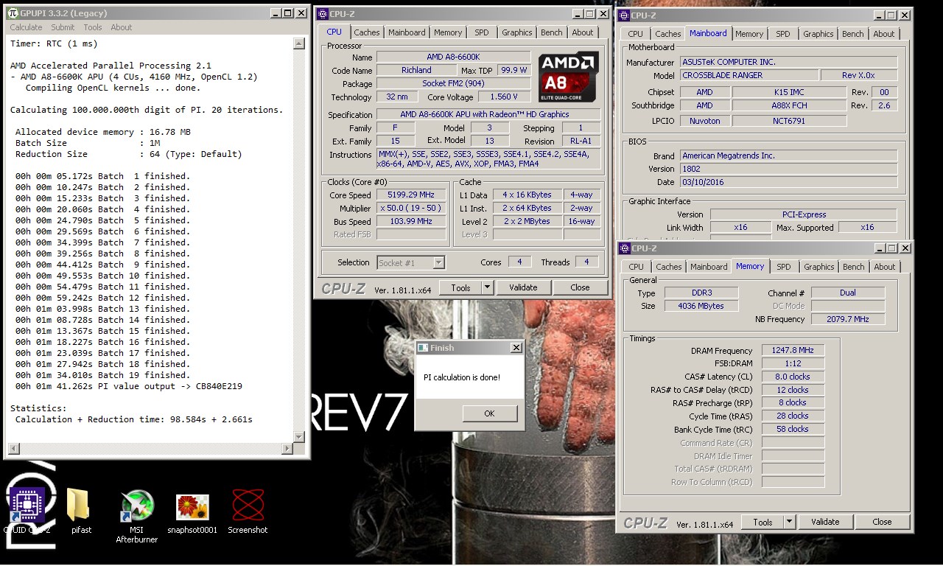This screenshot has height=566, width=943.
Task: Click the GPUPI title bar pi icon
Action: click(x=12, y=13)
